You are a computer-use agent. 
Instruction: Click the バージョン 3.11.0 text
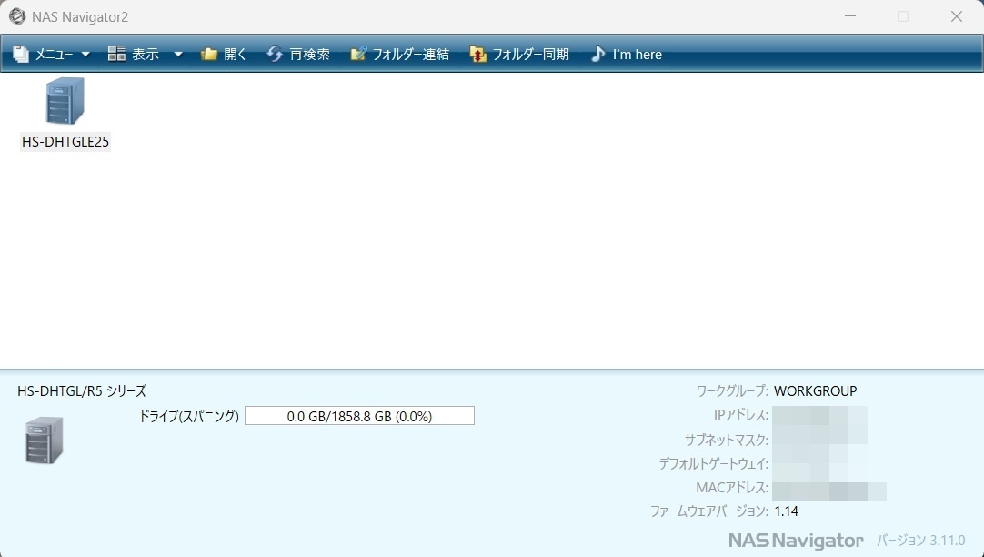pos(920,540)
